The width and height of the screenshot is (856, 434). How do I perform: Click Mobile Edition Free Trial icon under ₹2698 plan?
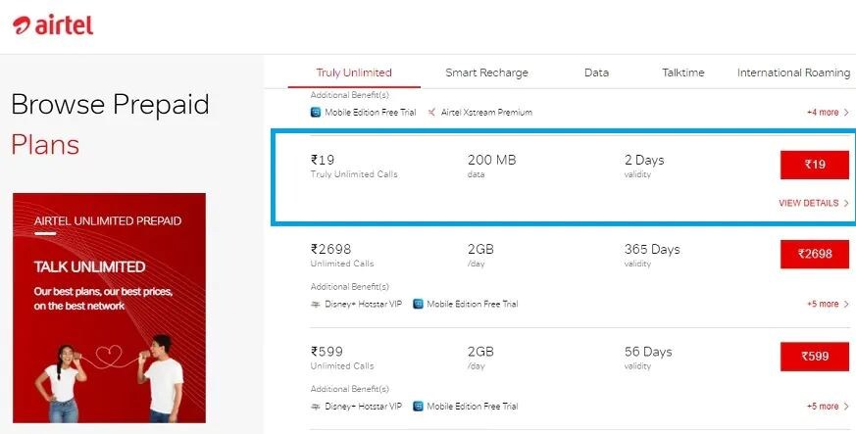pos(418,304)
